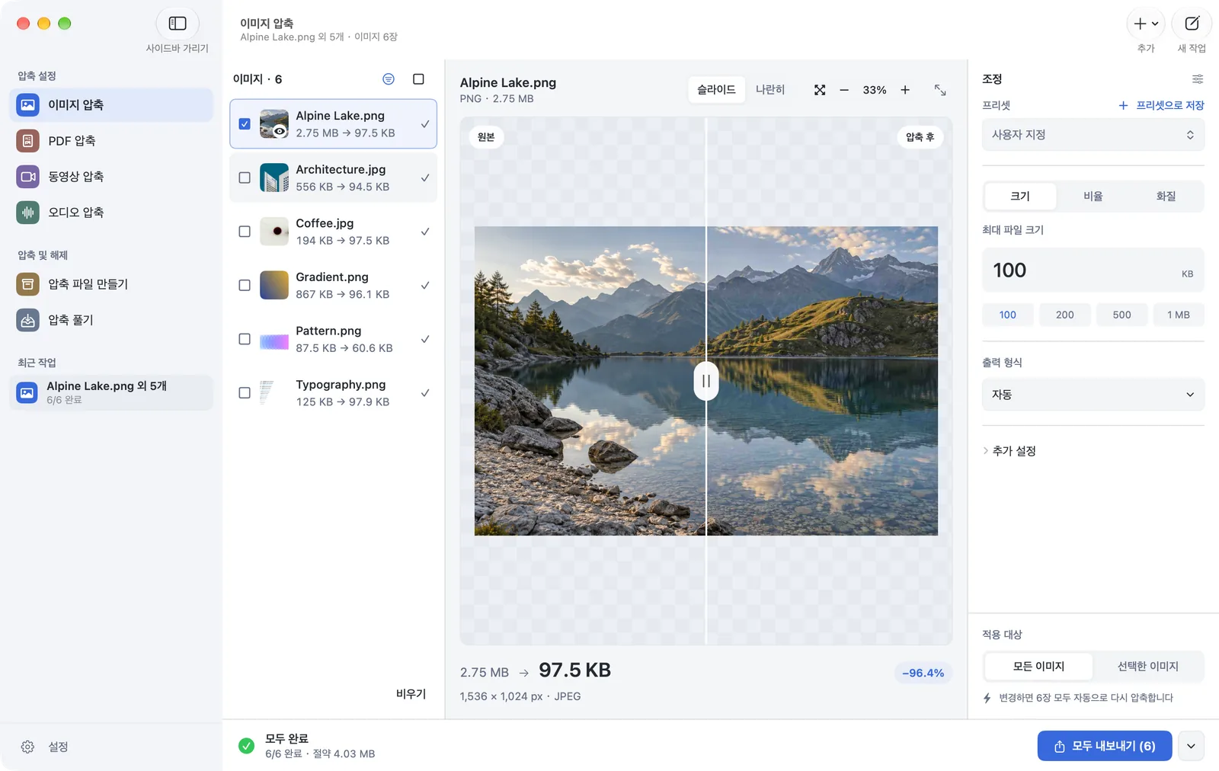Expand the preview to full size with the arrows icon
This screenshot has width=1219, height=771.
[x=940, y=90]
